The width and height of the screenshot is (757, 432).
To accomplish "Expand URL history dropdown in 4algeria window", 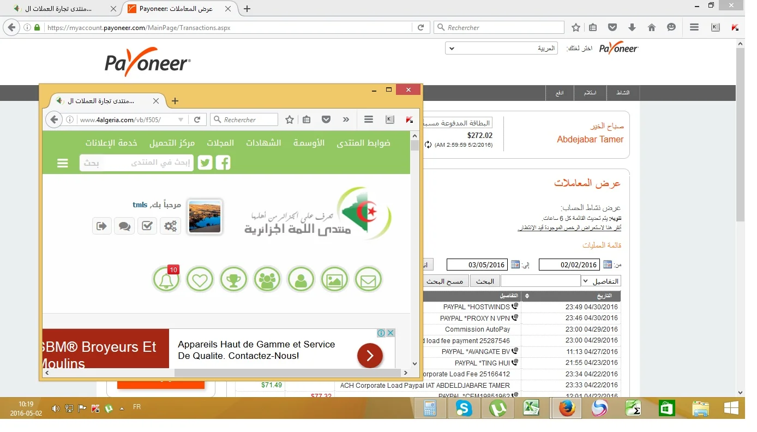I will [x=181, y=120].
